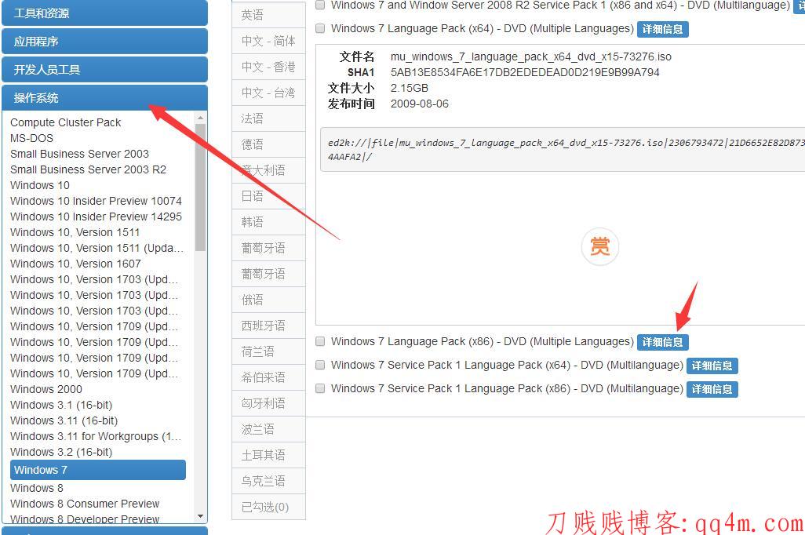Click the orange 赏 reward icon

pos(599,247)
